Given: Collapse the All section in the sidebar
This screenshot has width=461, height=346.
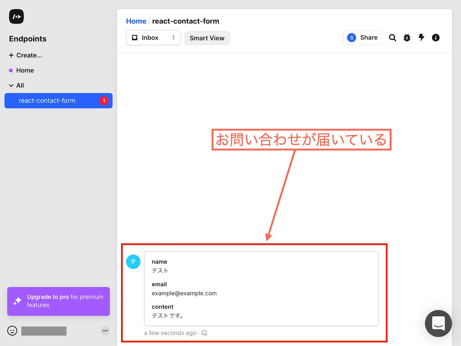Looking at the screenshot, I should click(10, 85).
